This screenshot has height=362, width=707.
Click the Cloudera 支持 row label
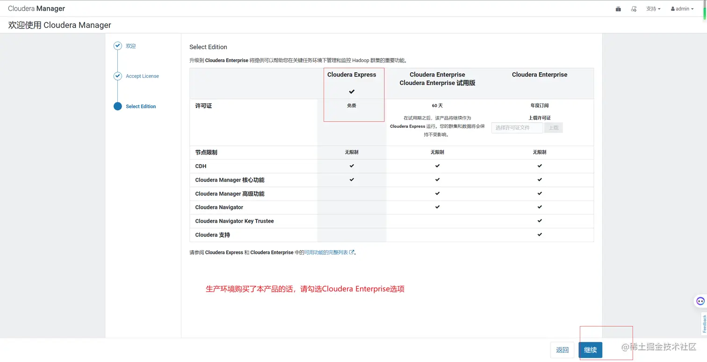pyautogui.click(x=212, y=235)
